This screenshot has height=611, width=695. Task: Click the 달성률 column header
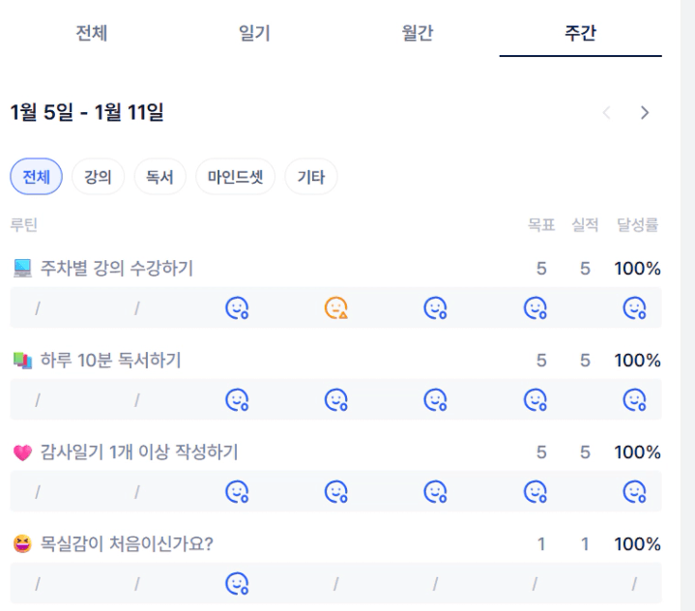(x=637, y=225)
